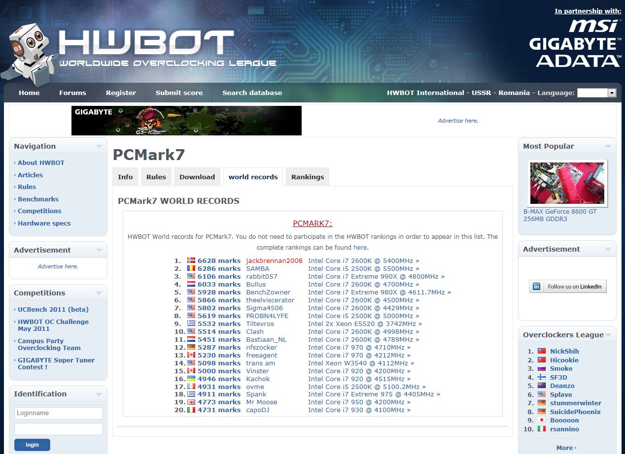
Task: Click the flag beside Booooon
Action: (542, 421)
